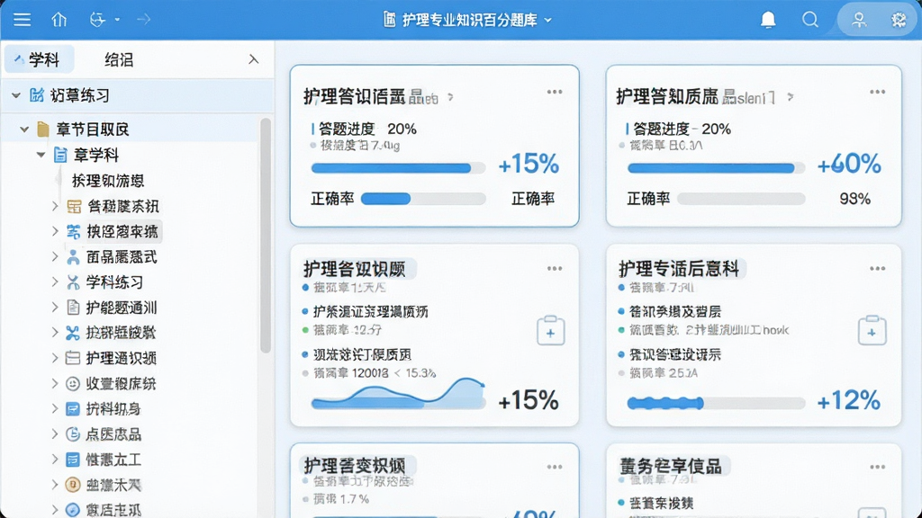Click the 93% value text

855,199
